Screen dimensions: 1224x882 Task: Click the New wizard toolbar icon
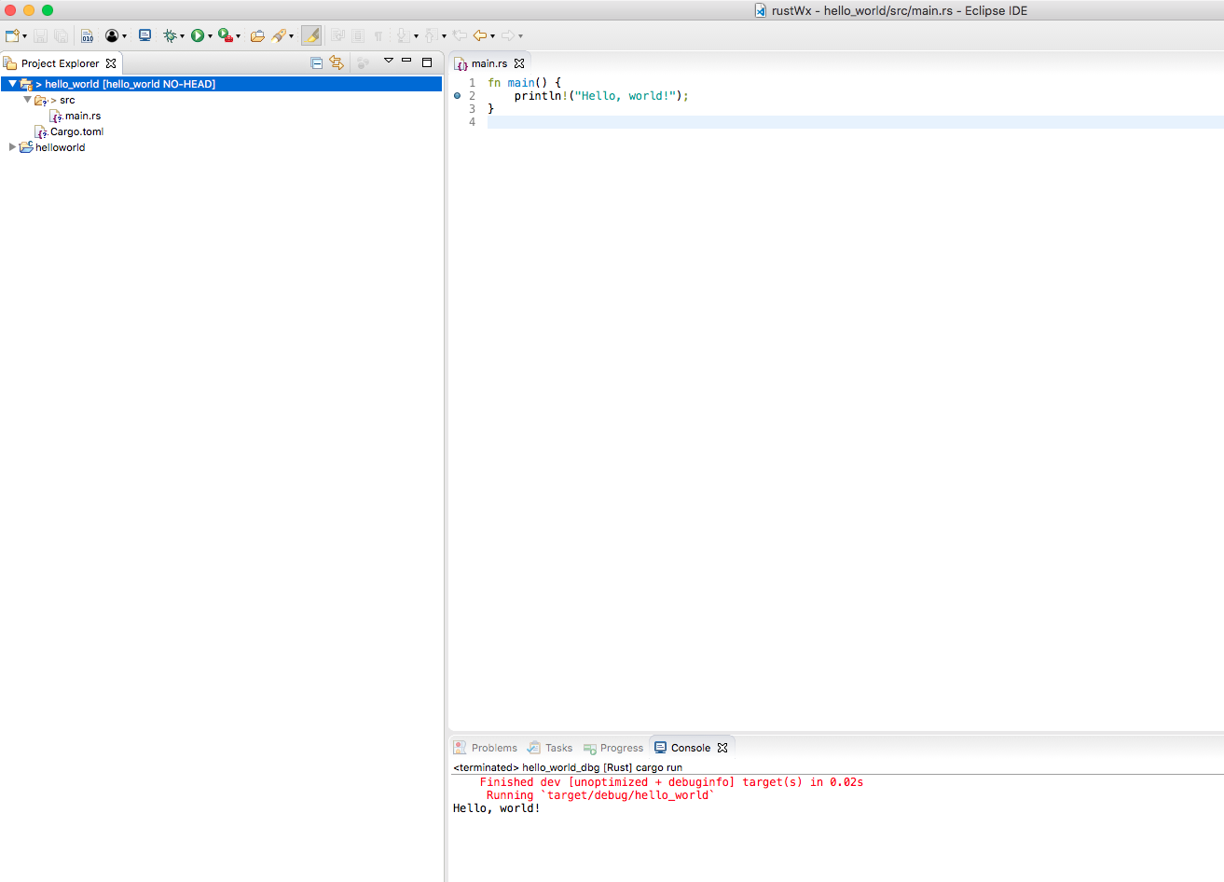pos(11,34)
